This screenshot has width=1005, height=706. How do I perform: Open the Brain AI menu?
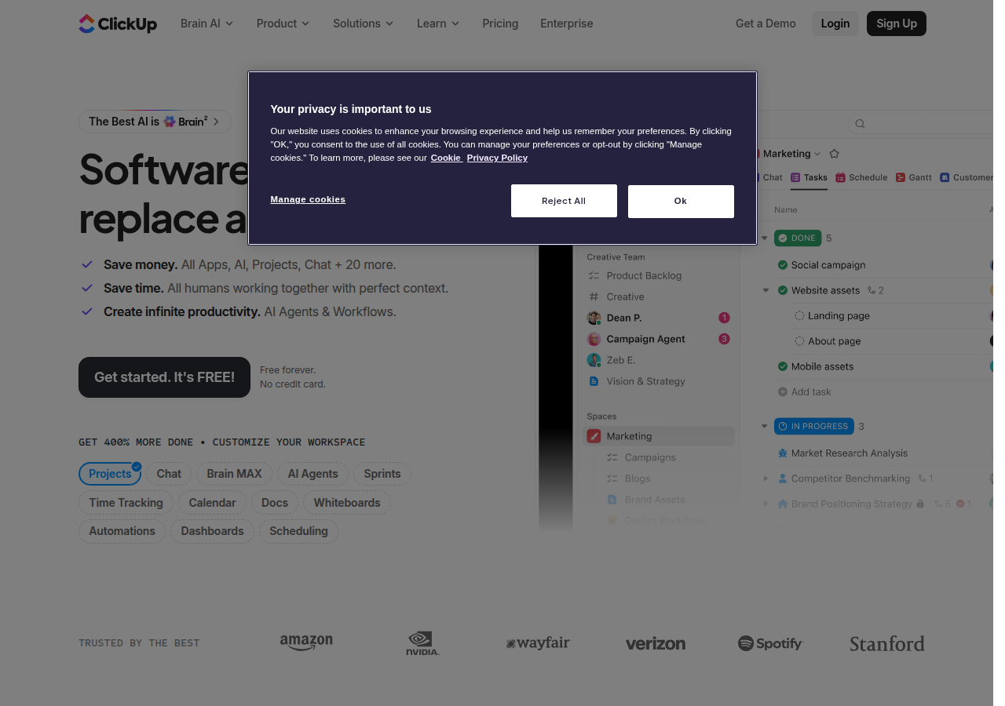click(x=206, y=24)
